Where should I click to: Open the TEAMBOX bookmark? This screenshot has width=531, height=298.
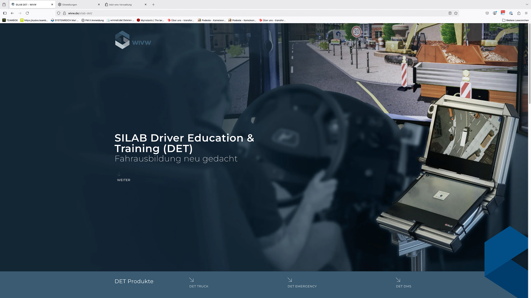coord(10,20)
